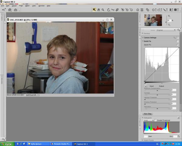Click the Histogram panel options icon
Screen dimensions: 182x146
[x=179, y=118]
